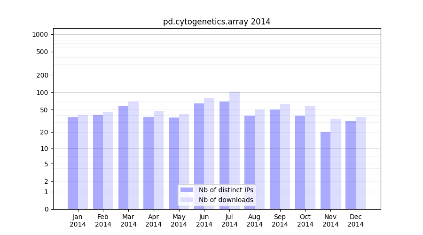Image resolution: width=423 pixels, height=235 pixels.
Task: Click the Nov 2014 distinct IPs bar
Action: pos(325,170)
